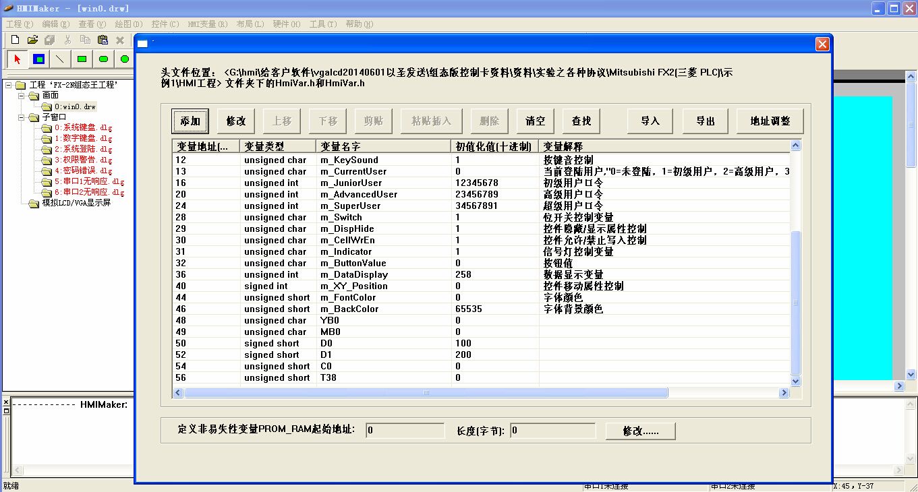Select the diagonal line drawing tool
The image size is (918, 492).
60,59
